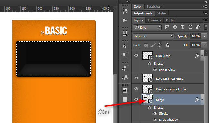Viewport: 209px width, 123px height.
Task: Collapse icon dock double-arrow
Action: [128, 2]
